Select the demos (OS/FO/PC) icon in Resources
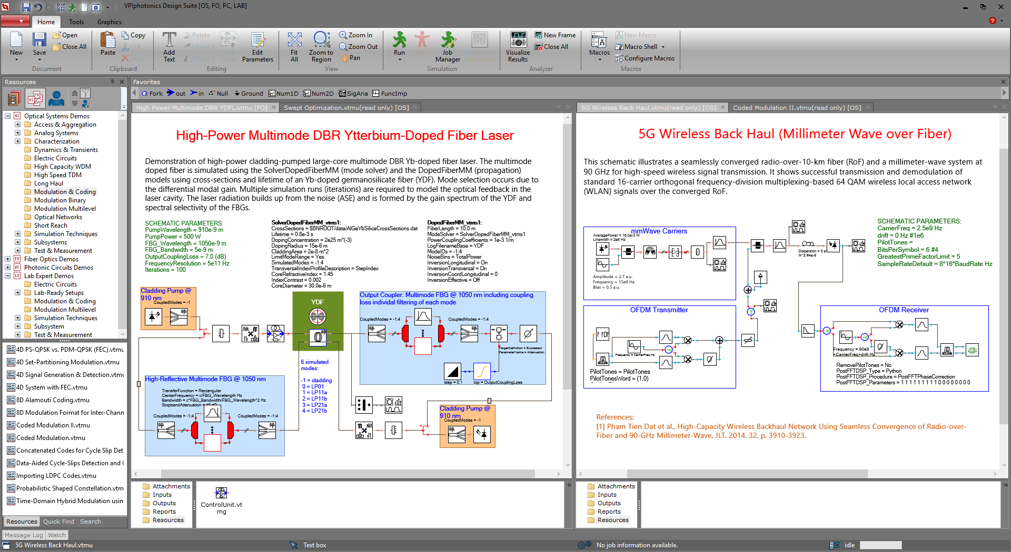Image resolution: width=1011 pixels, height=552 pixels. [35, 98]
